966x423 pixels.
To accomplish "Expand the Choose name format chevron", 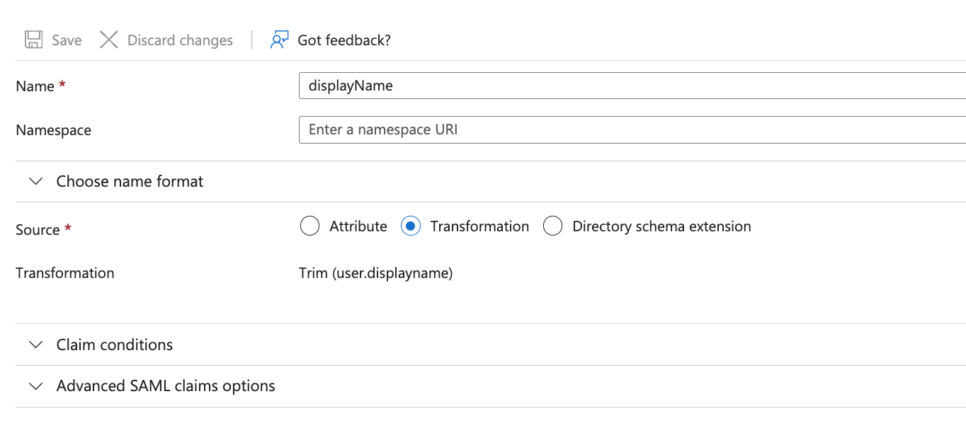I will coord(35,182).
